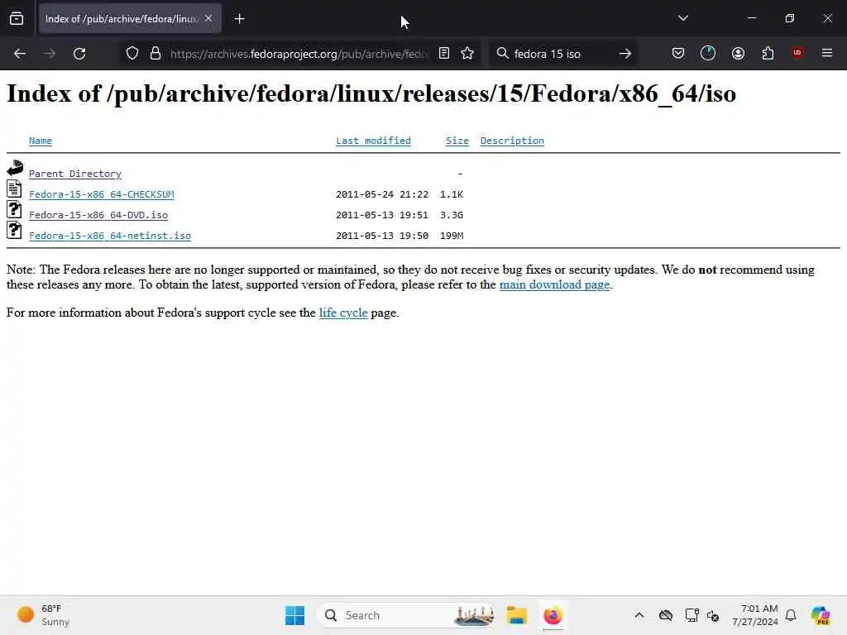Open the network display tray icon
Image resolution: width=847 pixels, height=635 pixels.
(691, 615)
